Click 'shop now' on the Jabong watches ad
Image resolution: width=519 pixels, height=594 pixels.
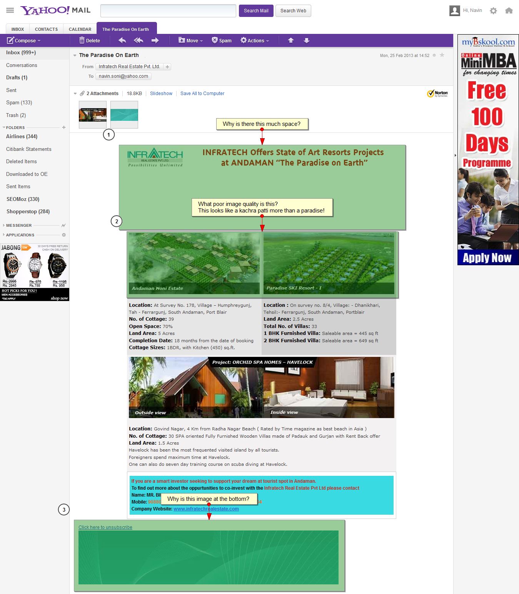pyautogui.click(x=59, y=298)
